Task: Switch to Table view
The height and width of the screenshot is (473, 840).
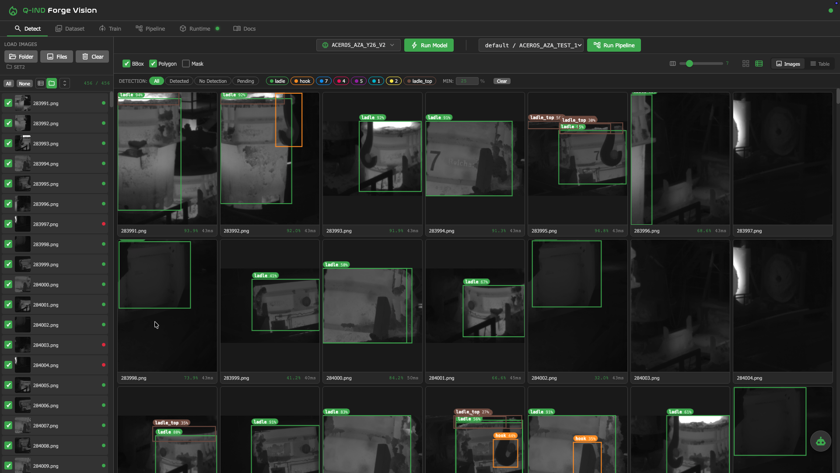Action: (x=820, y=64)
